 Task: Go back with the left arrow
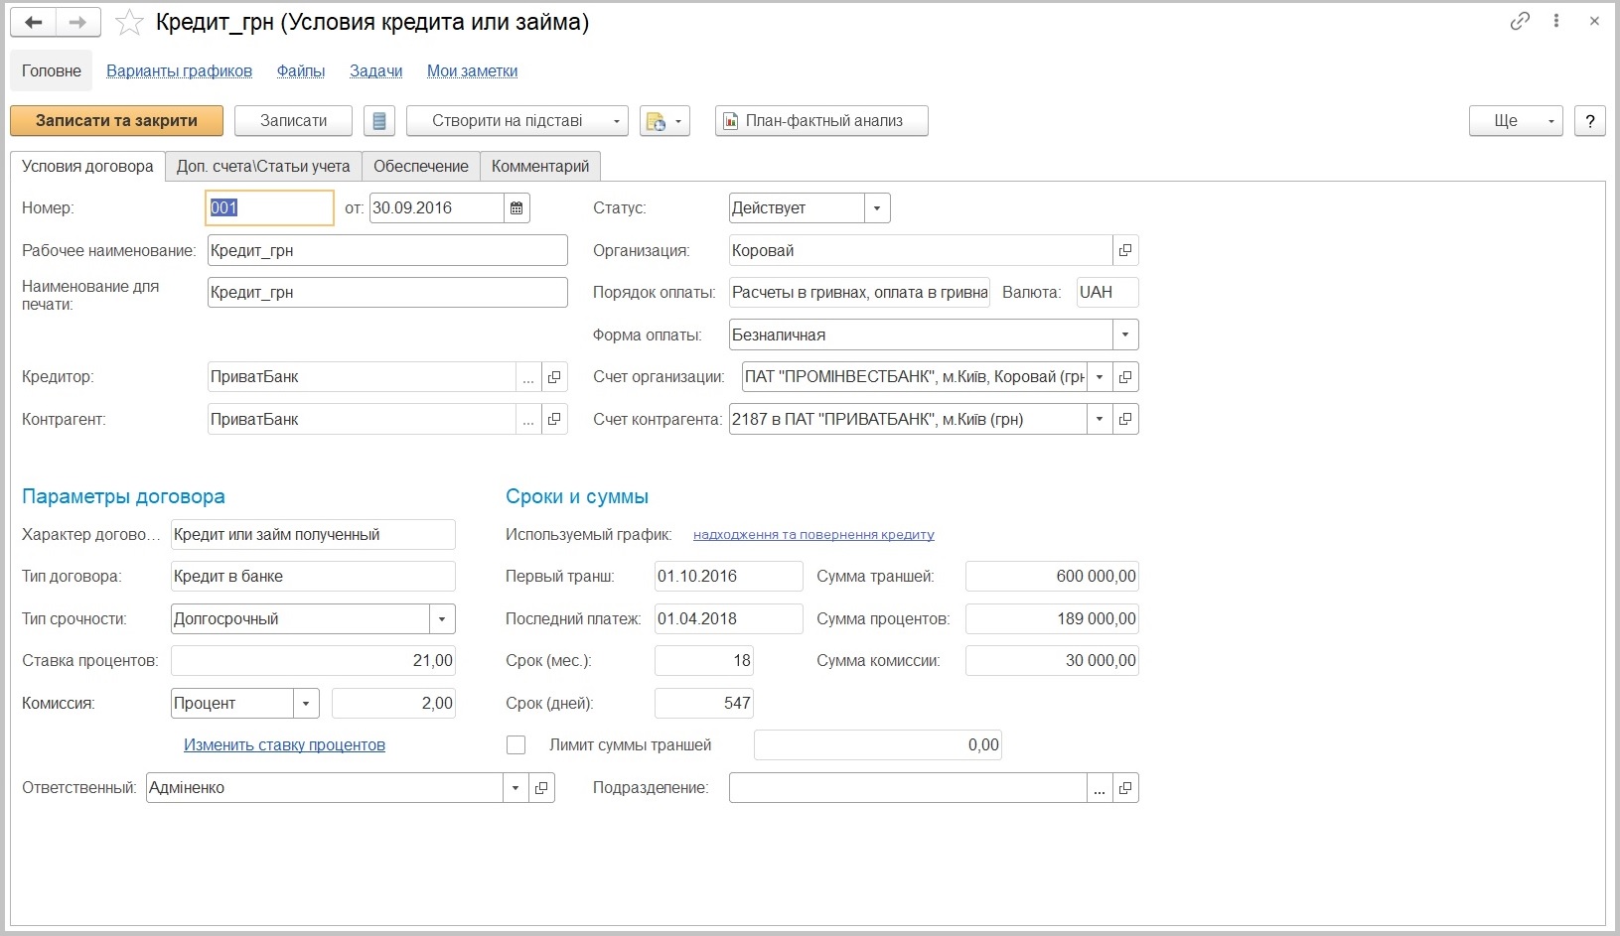(33, 22)
